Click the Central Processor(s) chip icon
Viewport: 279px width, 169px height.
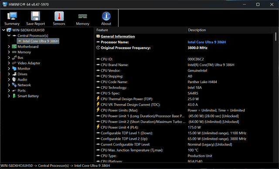tap(14, 36)
